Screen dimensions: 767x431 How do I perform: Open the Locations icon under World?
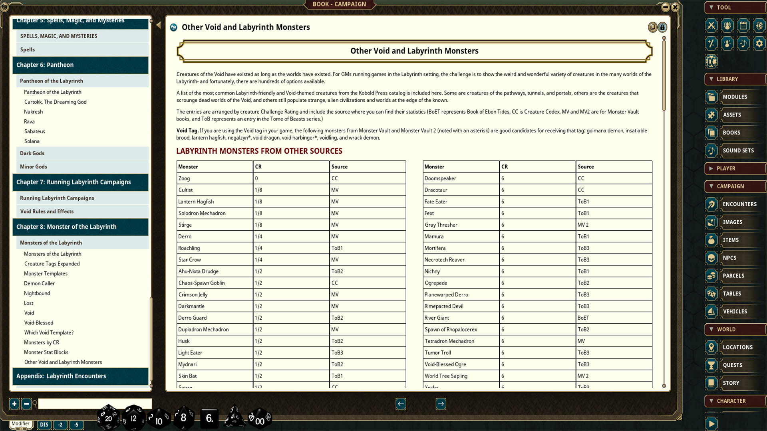[x=711, y=347]
